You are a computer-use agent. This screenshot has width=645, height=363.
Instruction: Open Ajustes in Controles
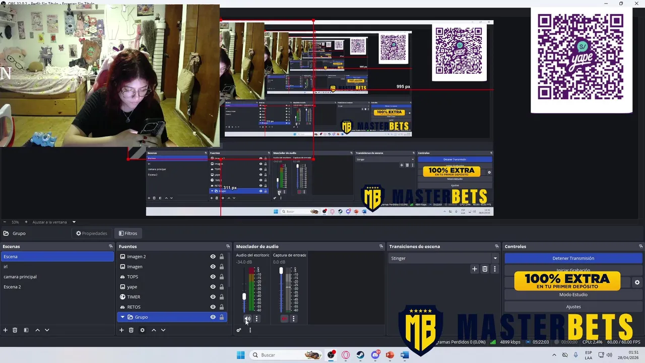pyautogui.click(x=573, y=307)
